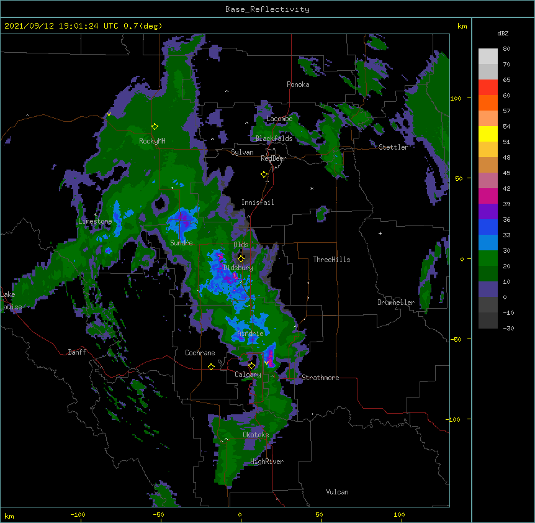This screenshot has width=535, height=523.
Task: Click the 80 value at legend top
Action: click(x=506, y=49)
